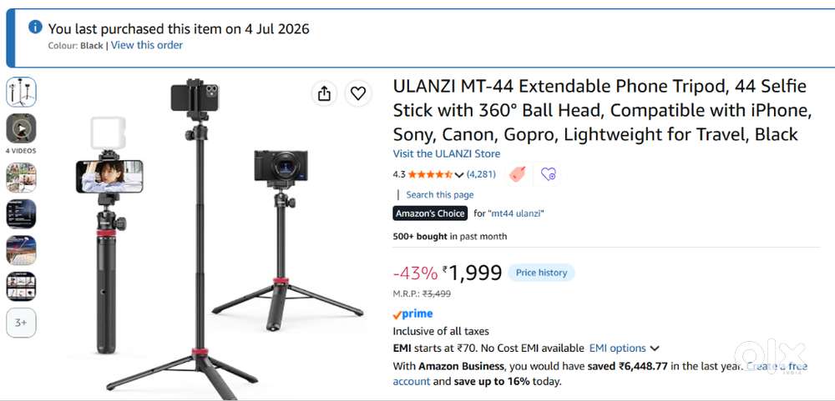Click the Amazon's Choice badge

430,213
